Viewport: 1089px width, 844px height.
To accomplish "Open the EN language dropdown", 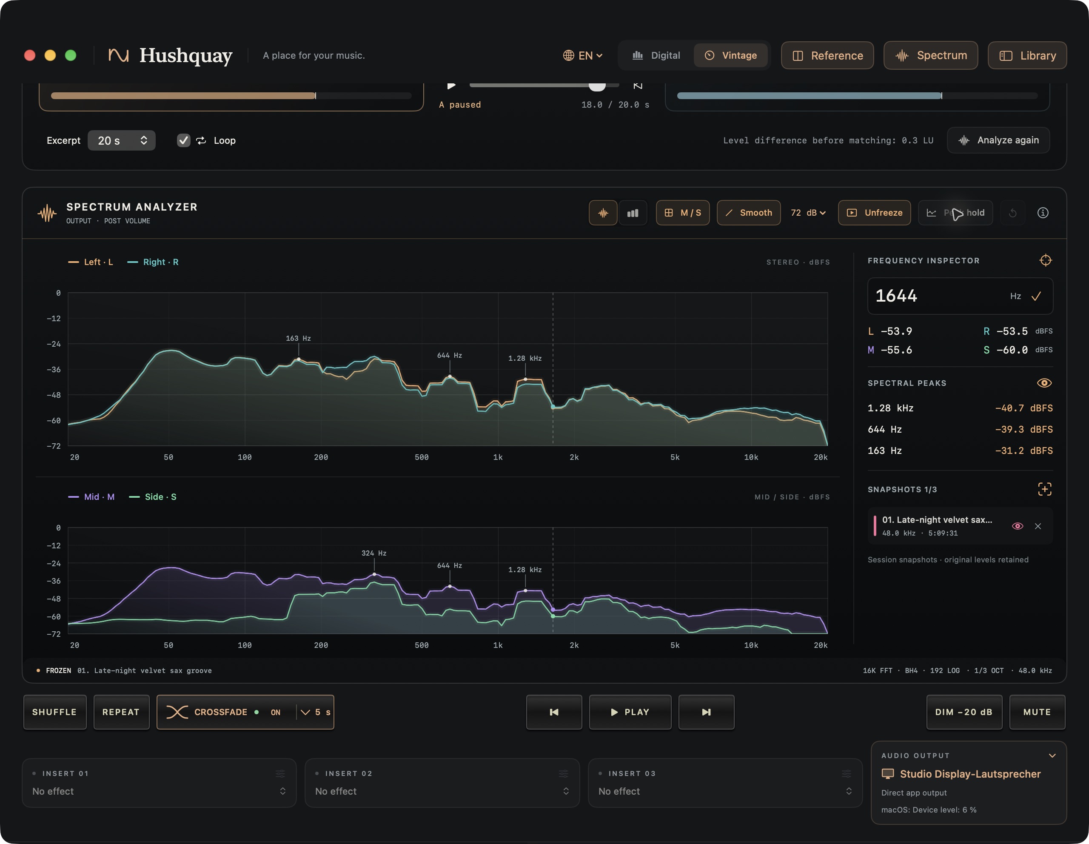I will [582, 55].
